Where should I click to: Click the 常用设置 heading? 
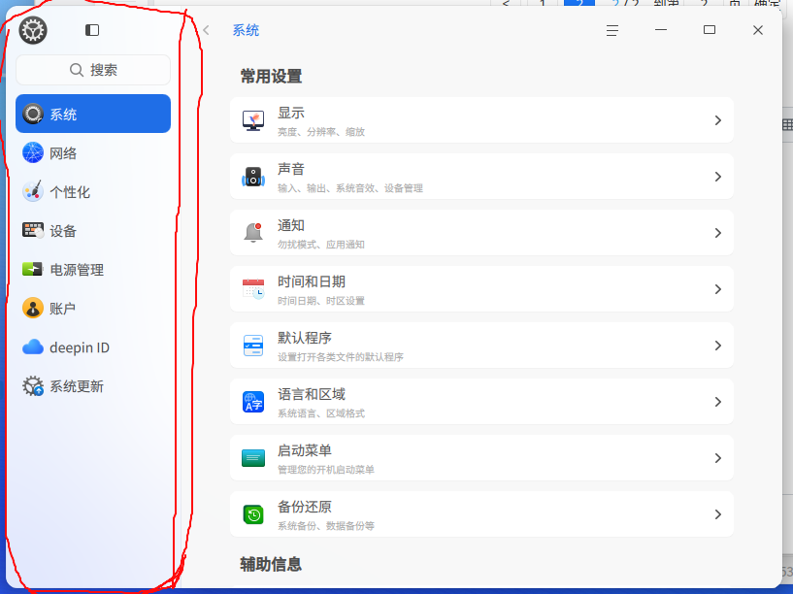271,77
